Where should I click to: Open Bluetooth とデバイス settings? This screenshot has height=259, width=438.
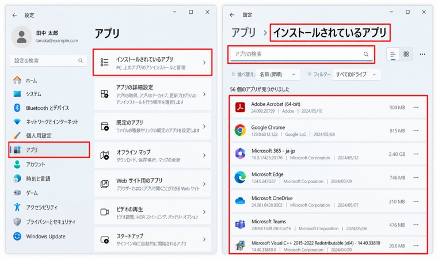[x=49, y=108]
